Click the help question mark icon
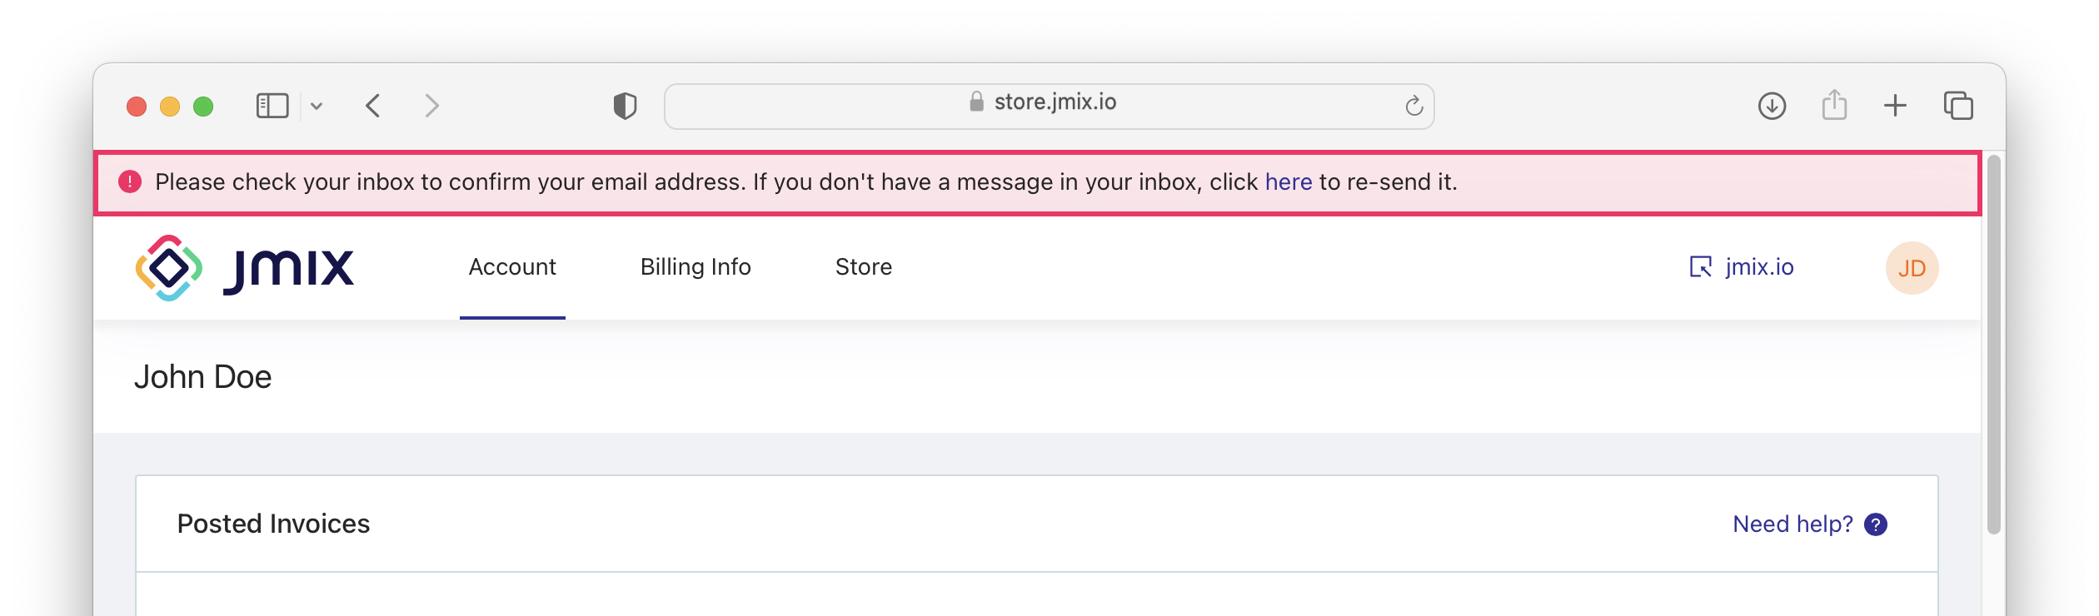 (1876, 524)
